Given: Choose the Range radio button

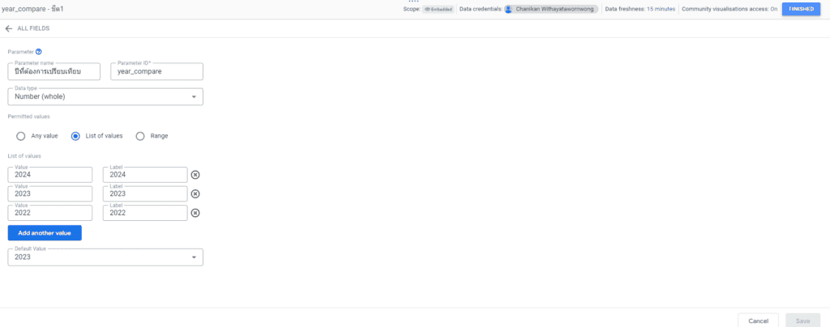Looking at the screenshot, I should coord(140,136).
